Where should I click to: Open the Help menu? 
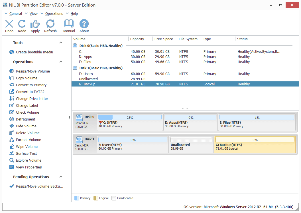[x=72, y=14]
